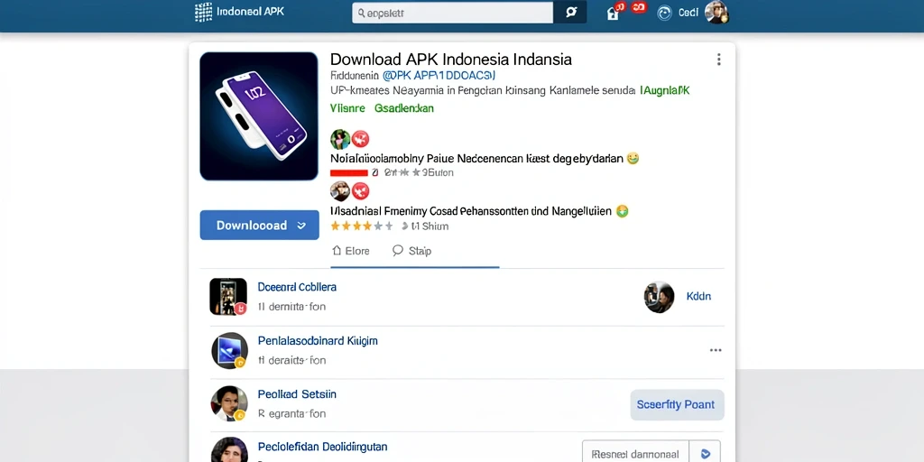Screen dimensions: 924x462
Task: Click the arrow button beside Resneel damnonaal
Action: tap(705, 453)
